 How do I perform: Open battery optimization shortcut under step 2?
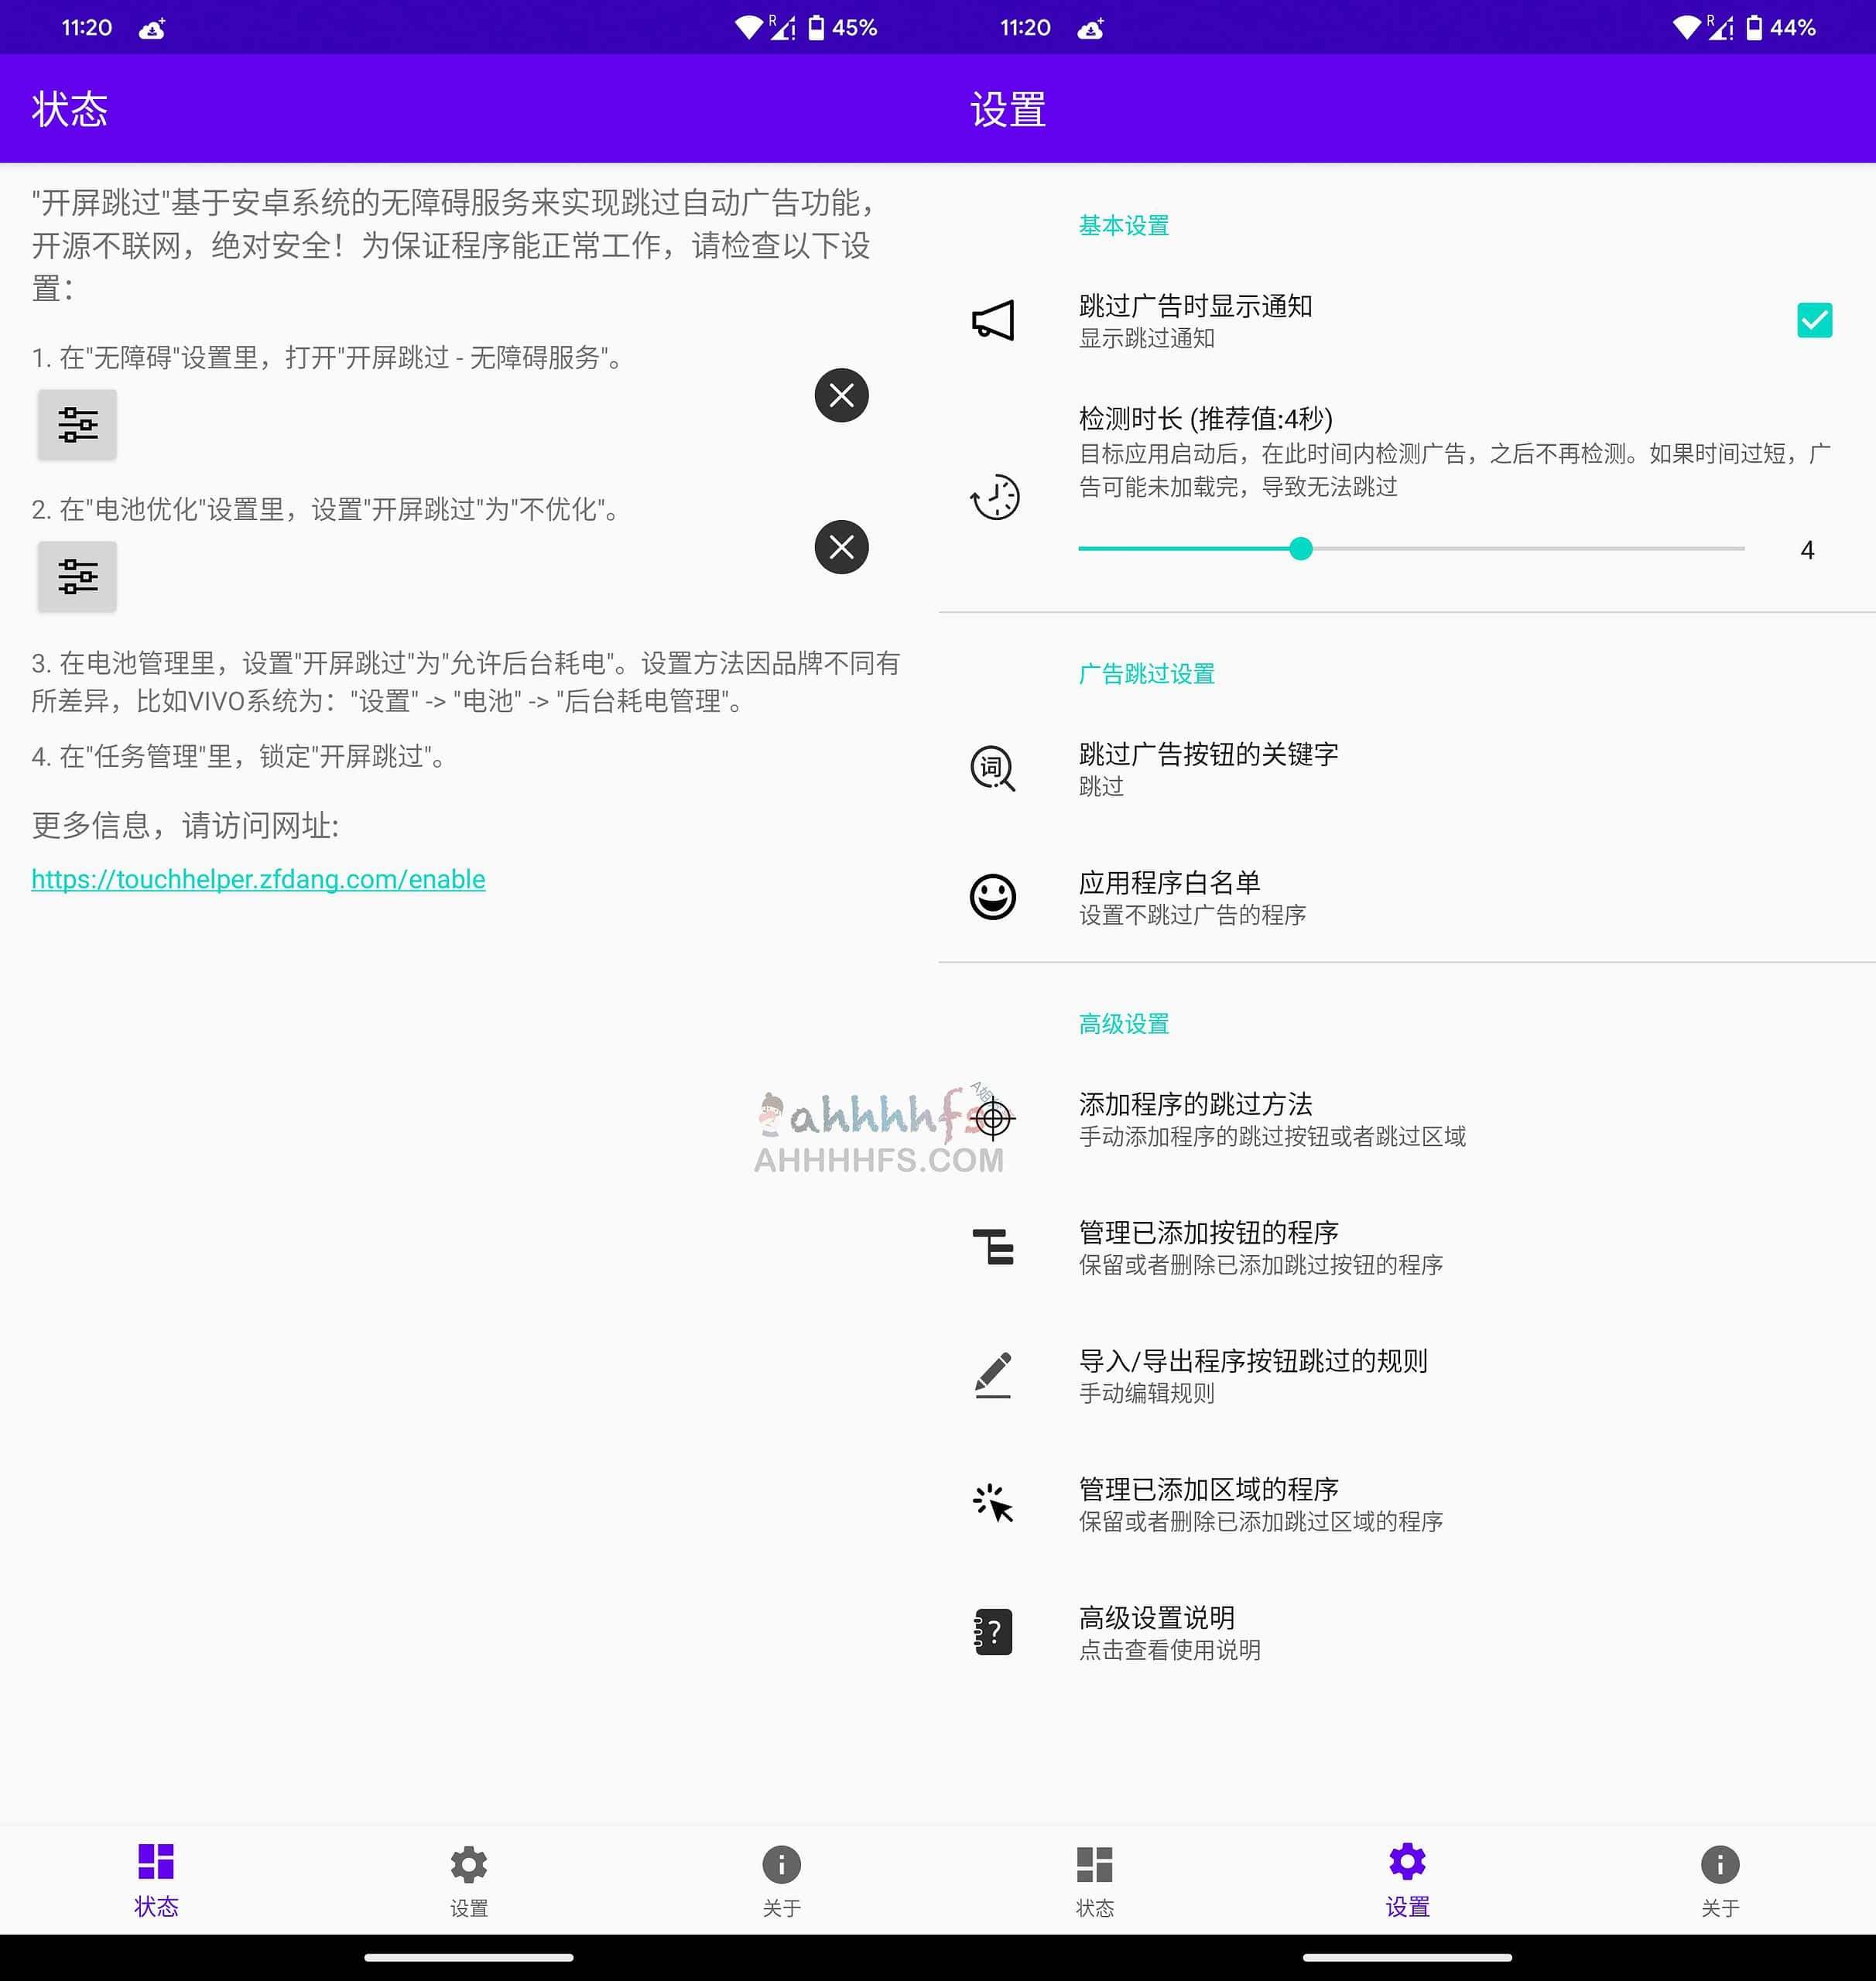[x=77, y=577]
